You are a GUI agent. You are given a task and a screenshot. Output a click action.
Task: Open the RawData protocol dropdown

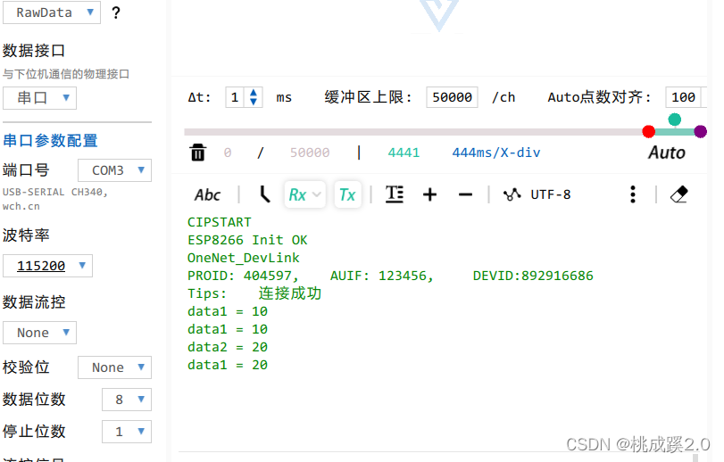[x=52, y=12]
